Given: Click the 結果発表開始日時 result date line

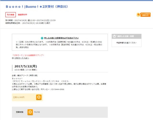Looking at the screenshot, I should click(x=28, y=23).
